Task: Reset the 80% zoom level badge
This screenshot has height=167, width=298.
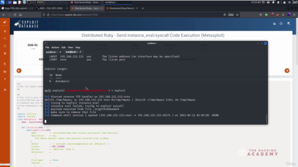Action: pyautogui.click(x=231, y=15)
